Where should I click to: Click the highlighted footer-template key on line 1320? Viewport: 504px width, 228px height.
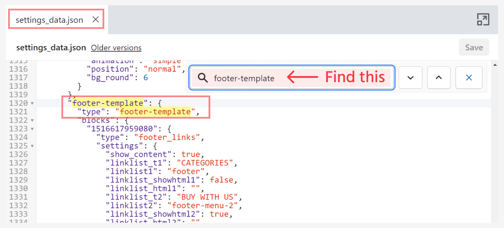click(108, 103)
